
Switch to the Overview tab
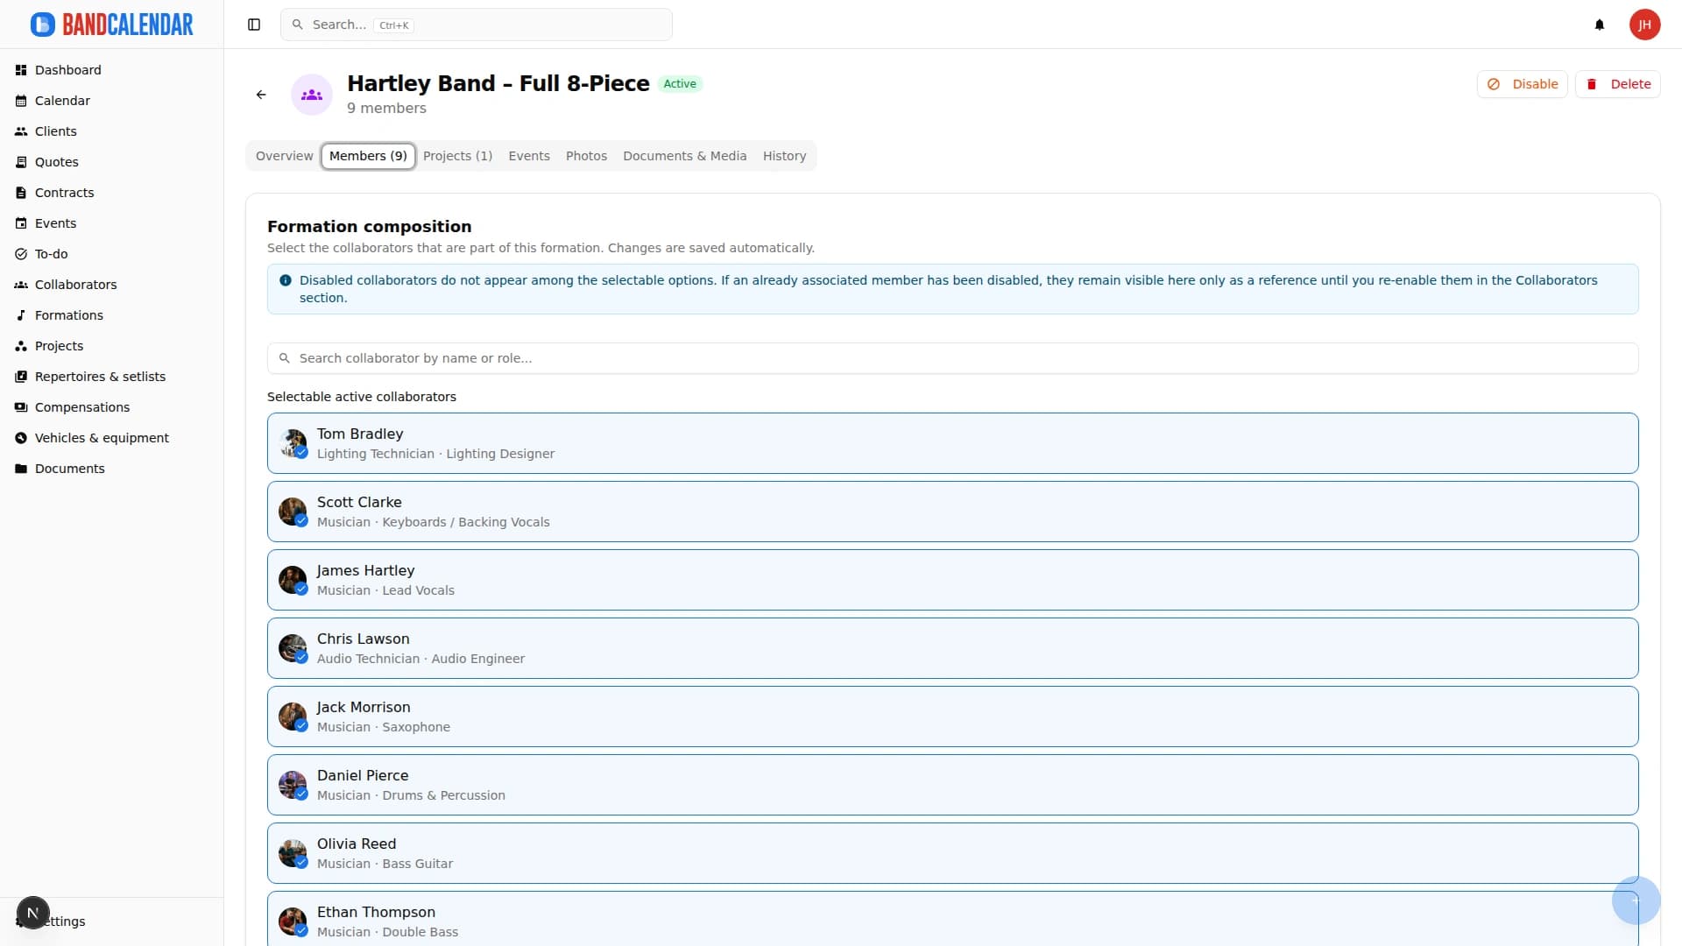coord(284,156)
